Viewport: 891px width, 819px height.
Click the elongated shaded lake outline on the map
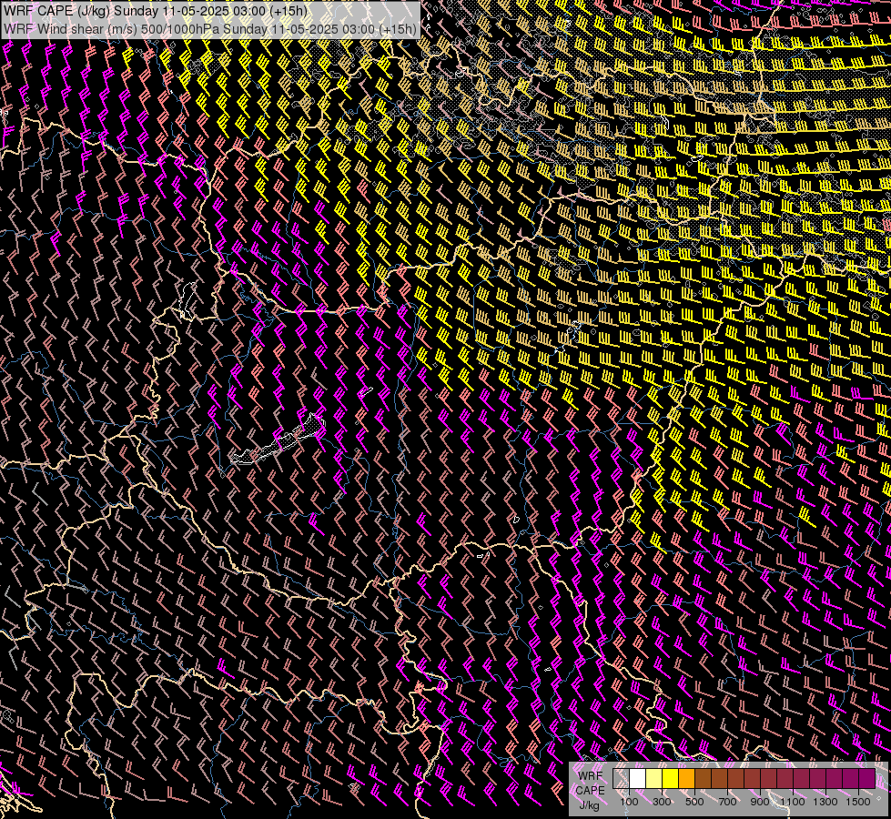tap(277, 440)
